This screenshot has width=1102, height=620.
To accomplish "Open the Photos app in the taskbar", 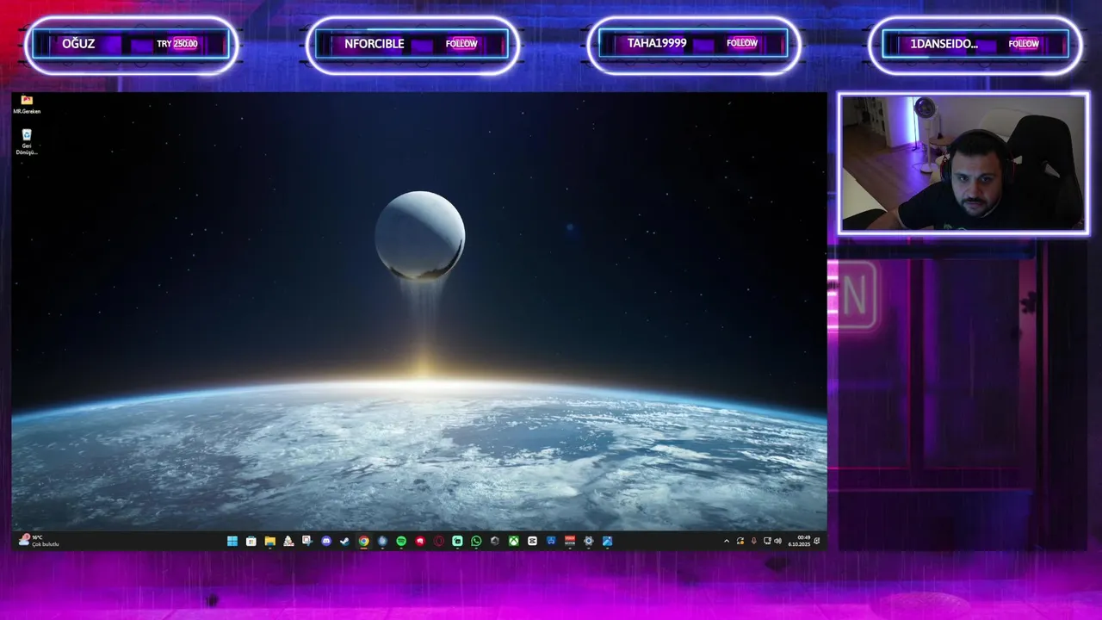I will pos(607,541).
